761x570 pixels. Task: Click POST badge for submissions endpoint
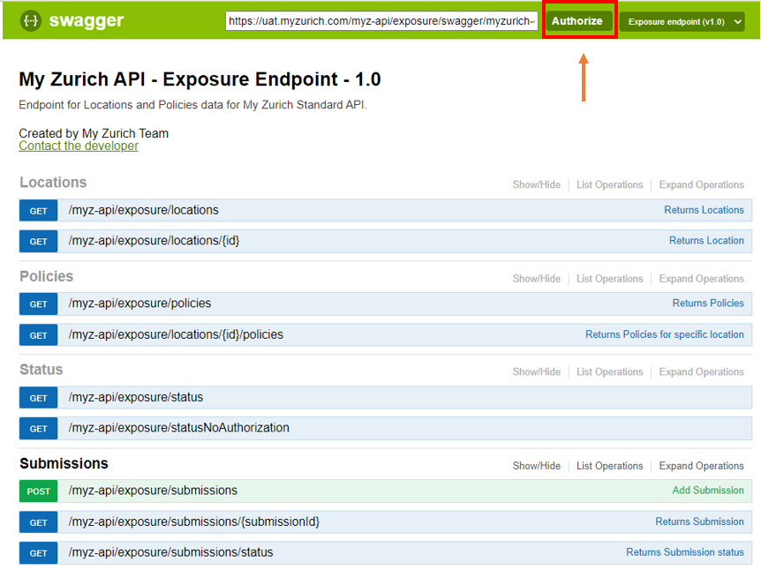pyautogui.click(x=39, y=491)
